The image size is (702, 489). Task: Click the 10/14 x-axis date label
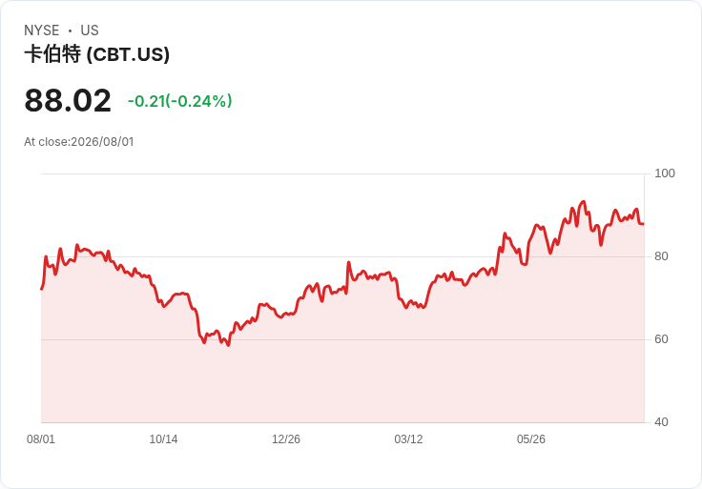coord(163,439)
